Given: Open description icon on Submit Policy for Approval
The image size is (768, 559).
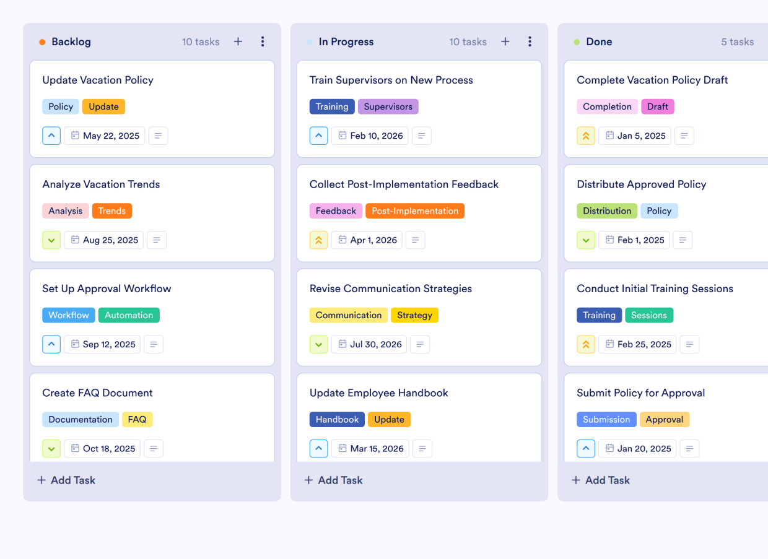Looking at the screenshot, I should pyautogui.click(x=689, y=448).
